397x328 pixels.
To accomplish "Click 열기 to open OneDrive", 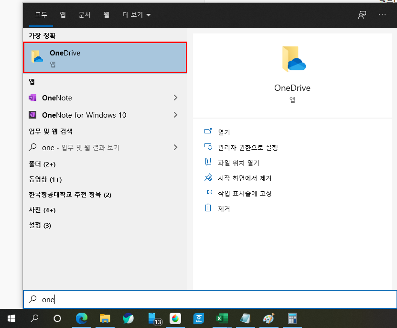I will coord(224,132).
